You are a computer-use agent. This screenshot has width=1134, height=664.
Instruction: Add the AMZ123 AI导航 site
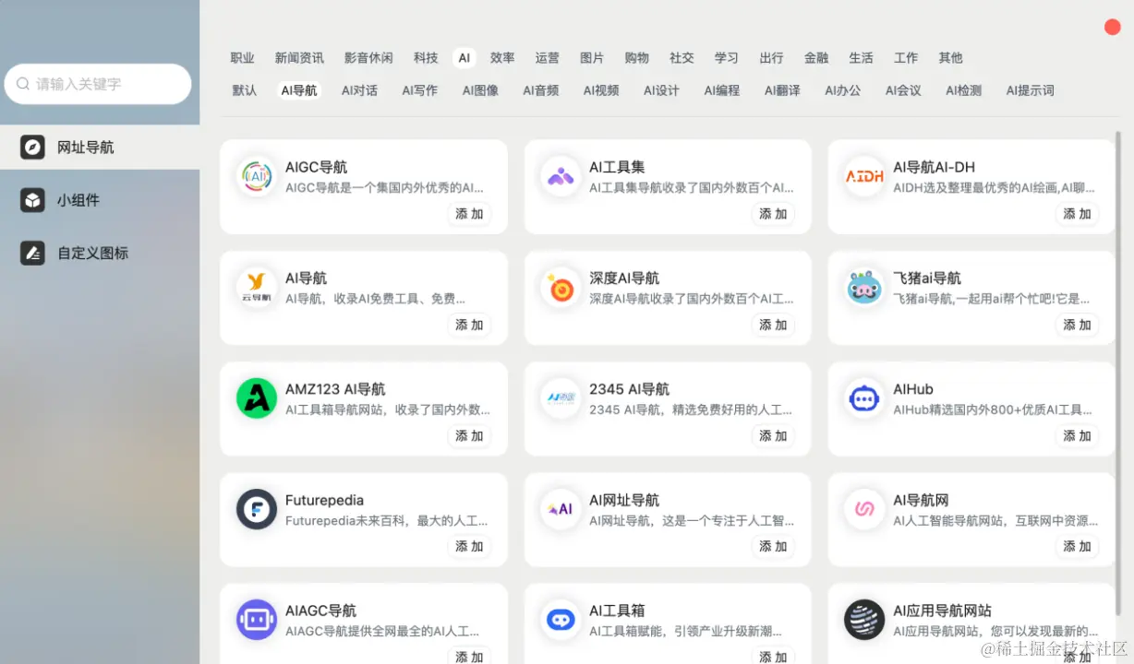click(x=469, y=435)
